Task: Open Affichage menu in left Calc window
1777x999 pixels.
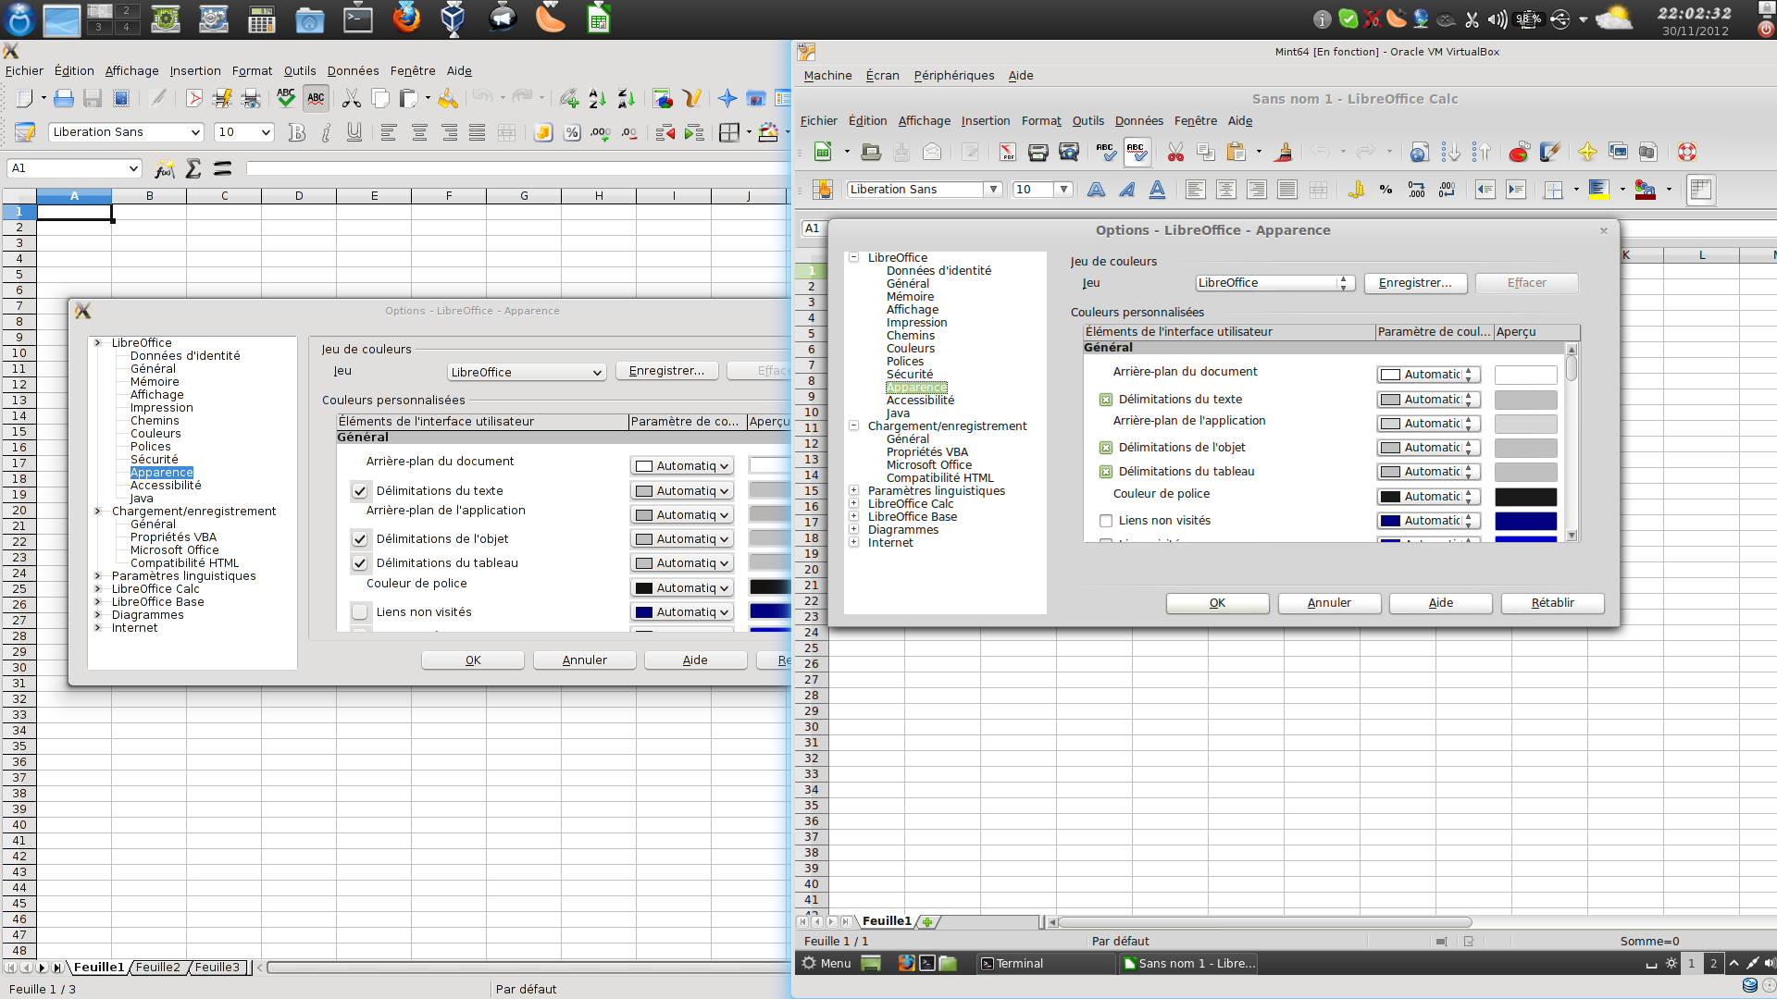Action: point(131,71)
